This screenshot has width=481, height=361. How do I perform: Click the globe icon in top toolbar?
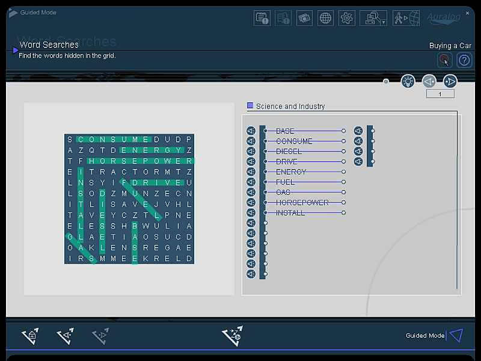click(x=325, y=18)
